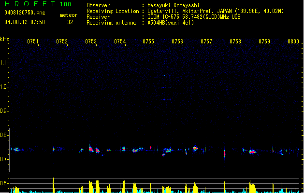Click the 1.0 kHz axis label
The image size is (304, 193).
pos(4,87)
